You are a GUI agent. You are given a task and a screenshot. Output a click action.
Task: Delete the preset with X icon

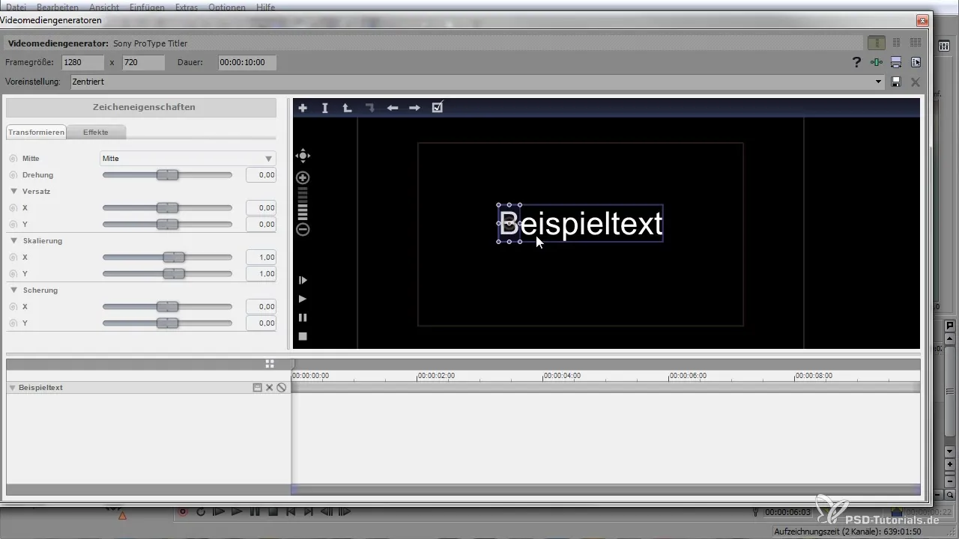tap(915, 82)
